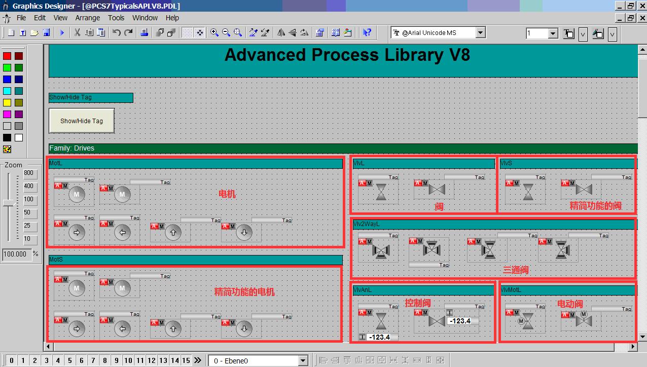Toggle the grid display button
The image size is (647, 367).
tap(188, 32)
